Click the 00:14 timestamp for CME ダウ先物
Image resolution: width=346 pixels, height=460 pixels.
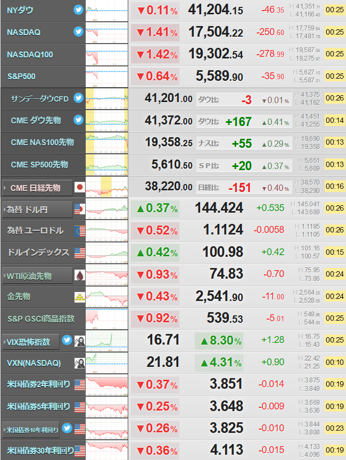click(334, 120)
